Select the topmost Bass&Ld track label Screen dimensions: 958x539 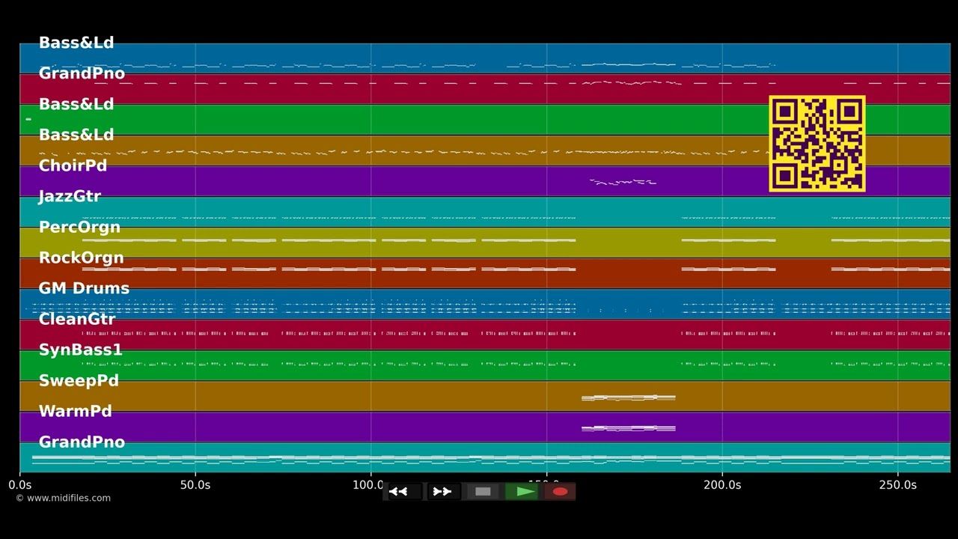click(x=76, y=43)
